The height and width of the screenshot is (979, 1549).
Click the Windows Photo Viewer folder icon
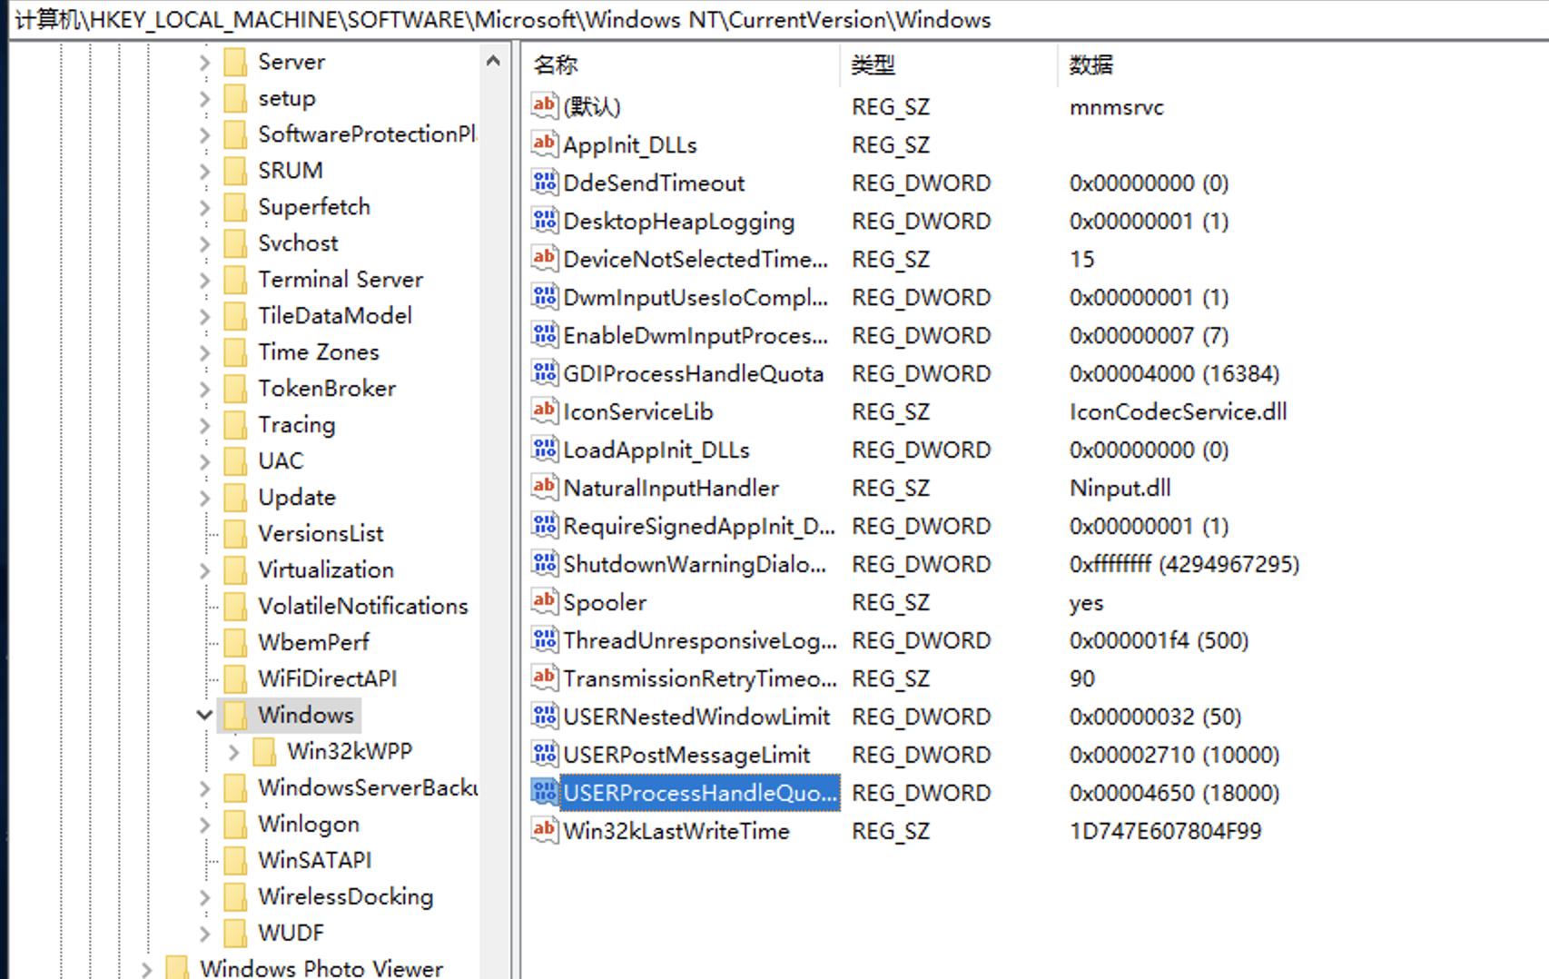point(177,968)
